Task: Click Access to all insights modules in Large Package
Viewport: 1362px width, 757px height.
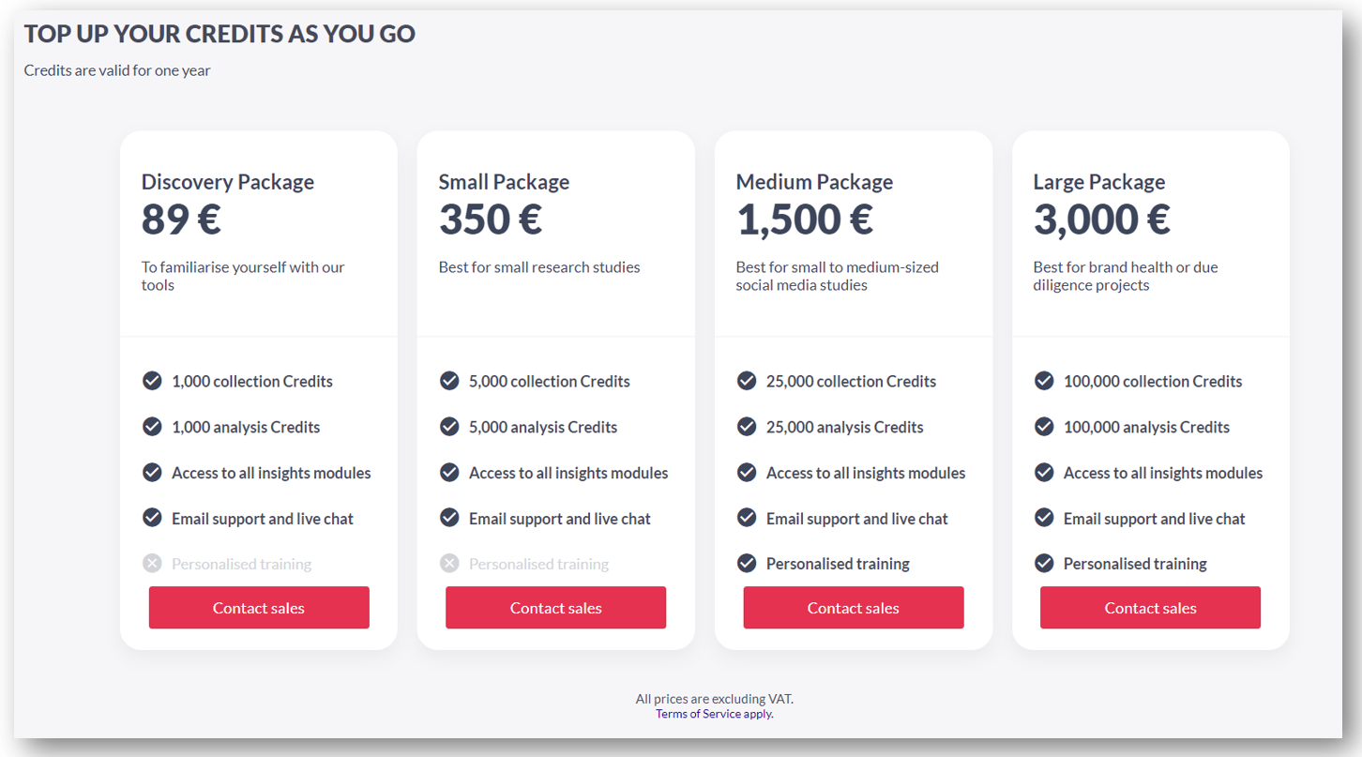Action: pos(1163,473)
